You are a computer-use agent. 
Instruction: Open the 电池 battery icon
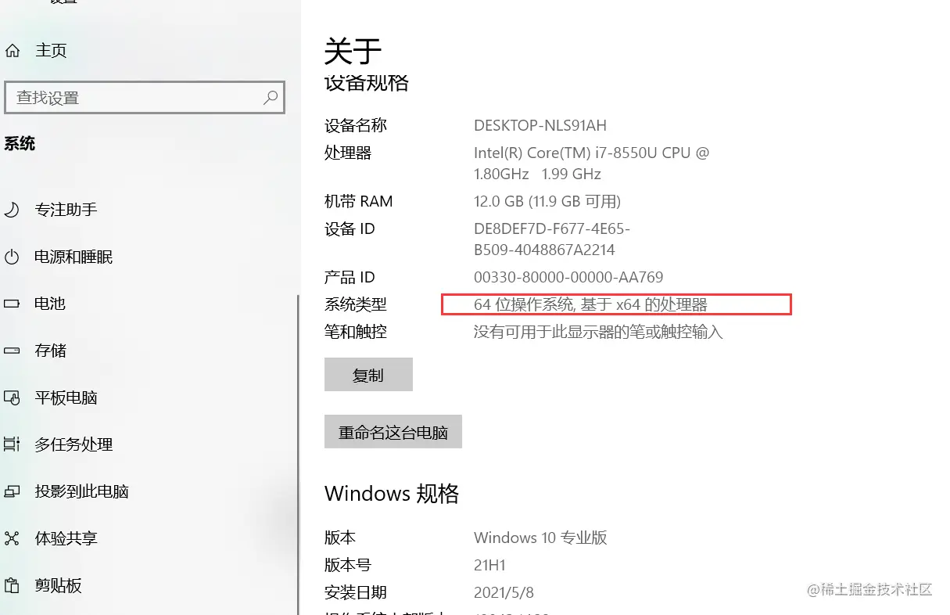pos(12,304)
